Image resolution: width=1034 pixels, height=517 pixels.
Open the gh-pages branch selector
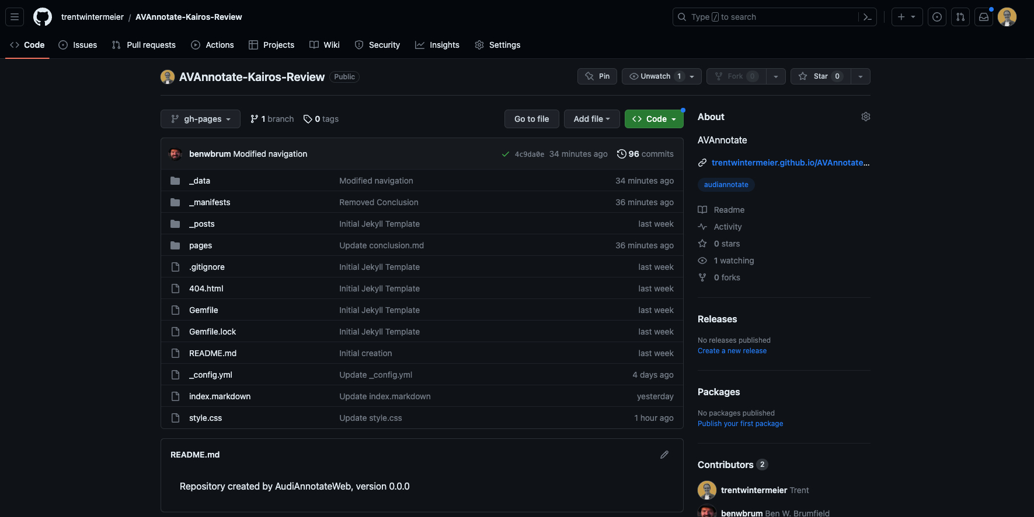pos(200,119)
